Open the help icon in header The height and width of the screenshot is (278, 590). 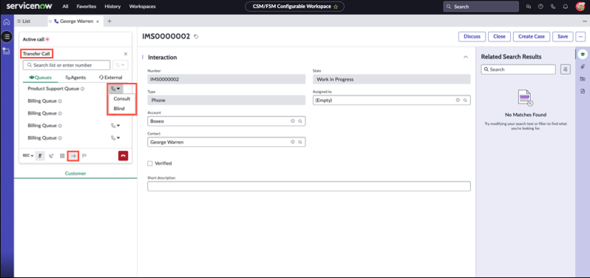(x=540, y=7)
